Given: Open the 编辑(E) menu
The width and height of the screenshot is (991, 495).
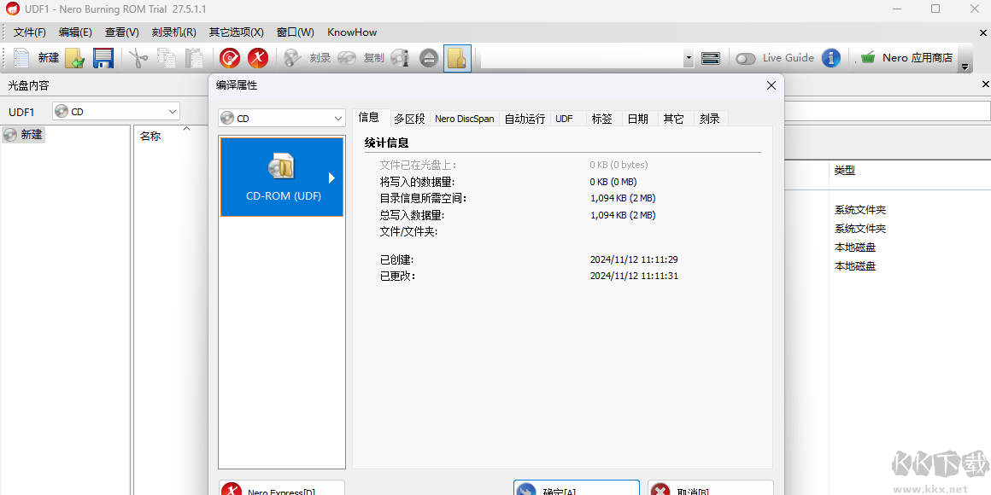Looking at the screenshot, I should pos(75,32).
